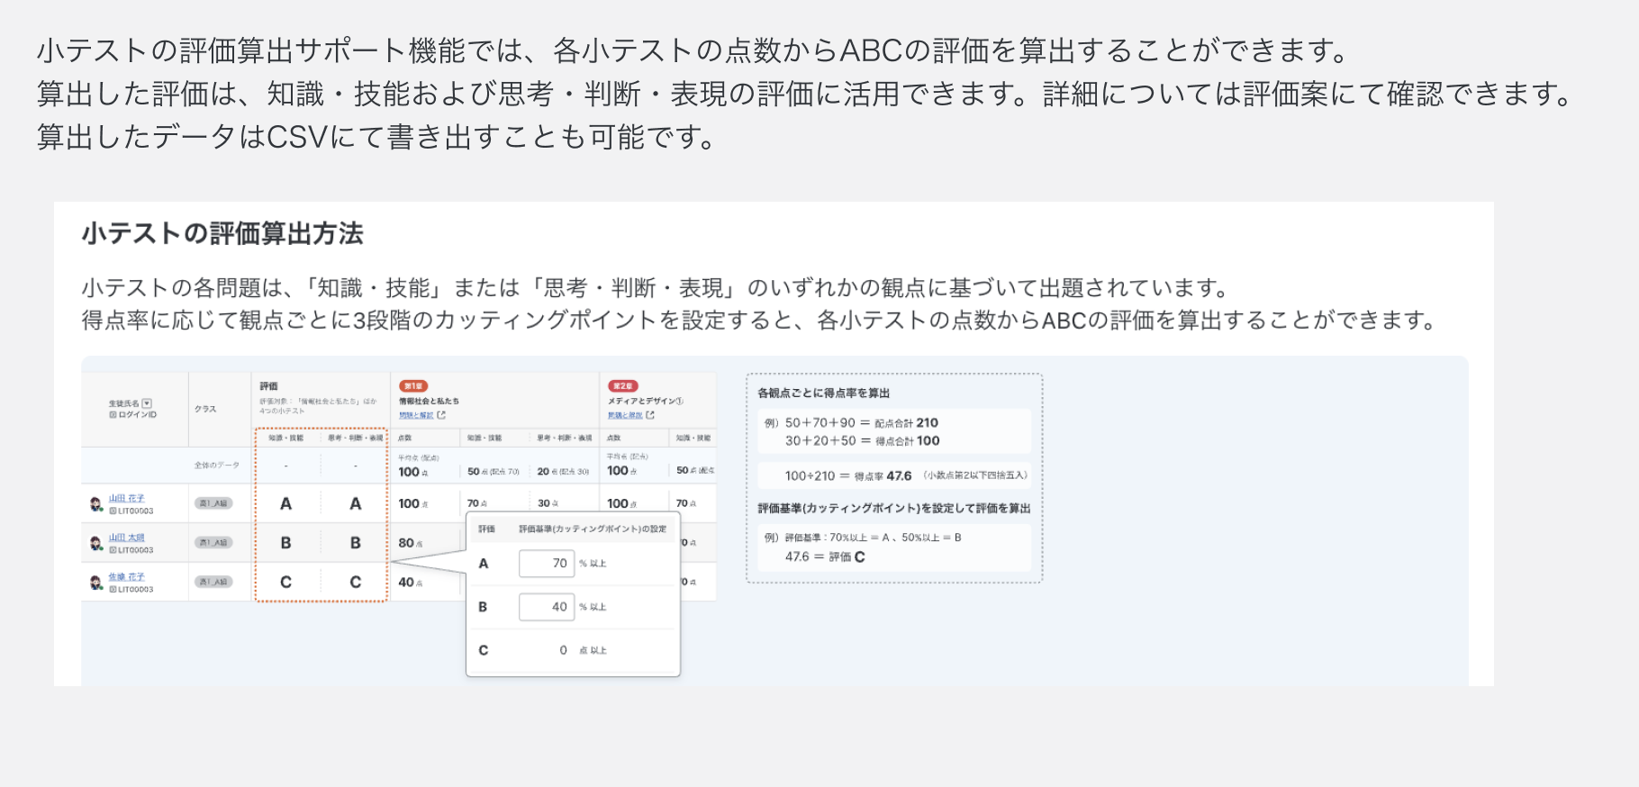This screenshot has height=787, width=1639.
Task: Click the 全体のデータ row label
Action: (217, 466)
